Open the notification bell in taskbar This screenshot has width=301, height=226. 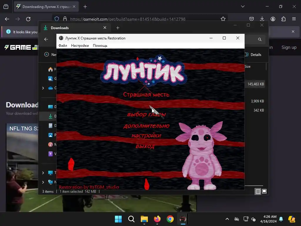[x=281, y=219]
